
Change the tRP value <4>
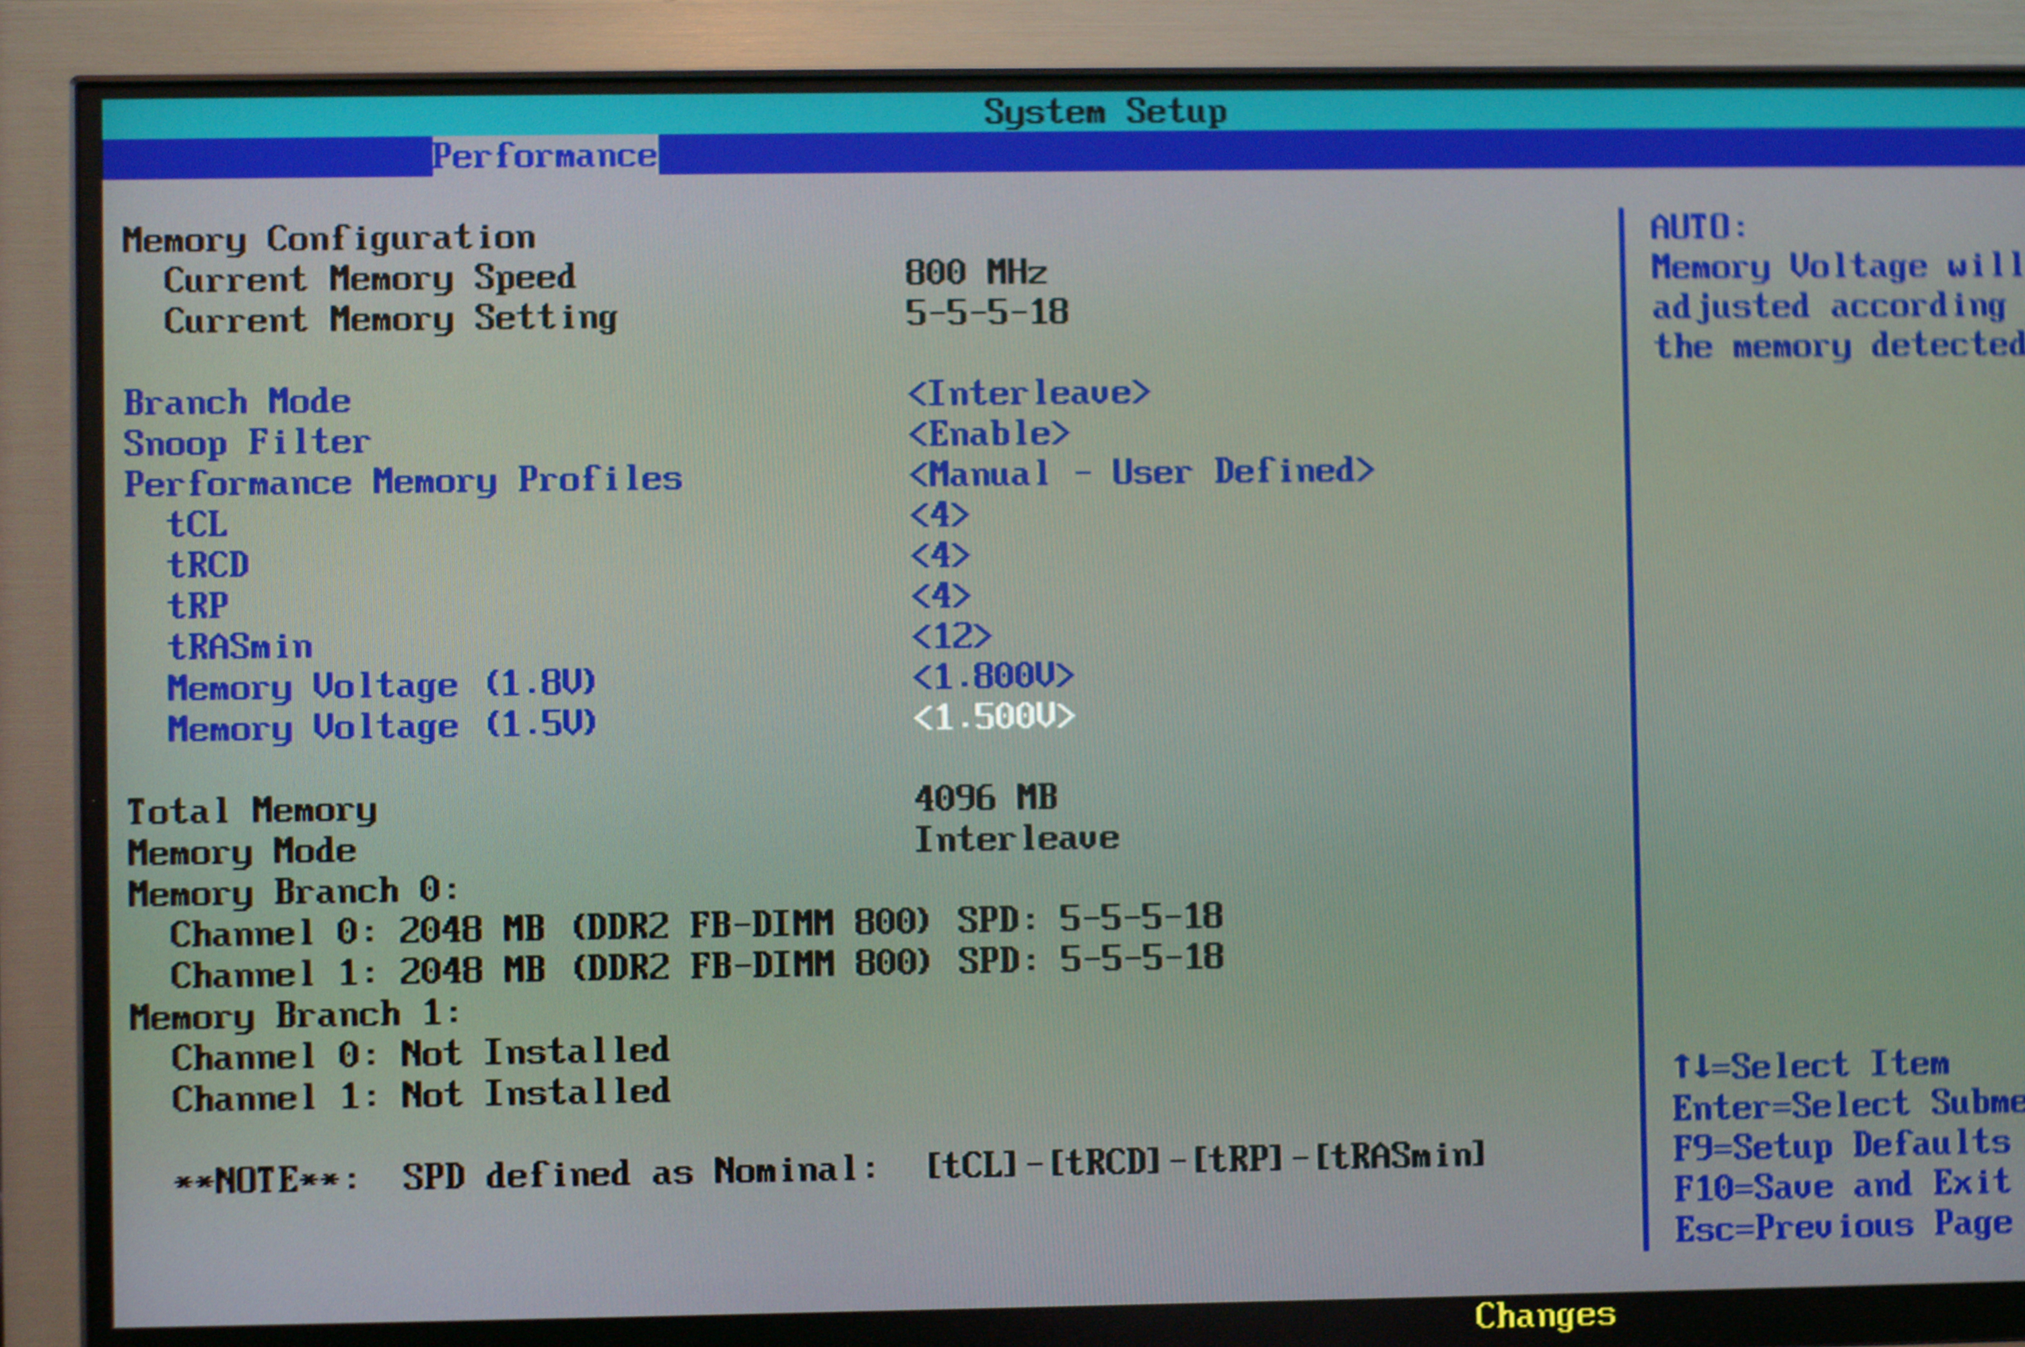[941, 595]
